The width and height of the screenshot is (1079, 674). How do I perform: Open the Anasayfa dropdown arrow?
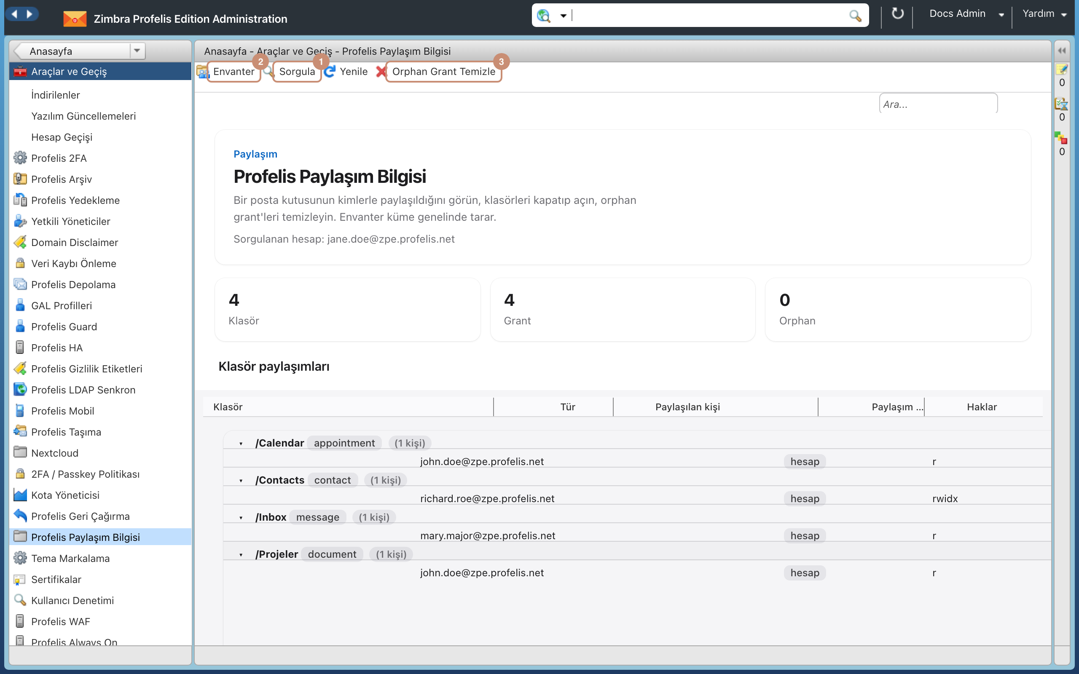[137, 51]
